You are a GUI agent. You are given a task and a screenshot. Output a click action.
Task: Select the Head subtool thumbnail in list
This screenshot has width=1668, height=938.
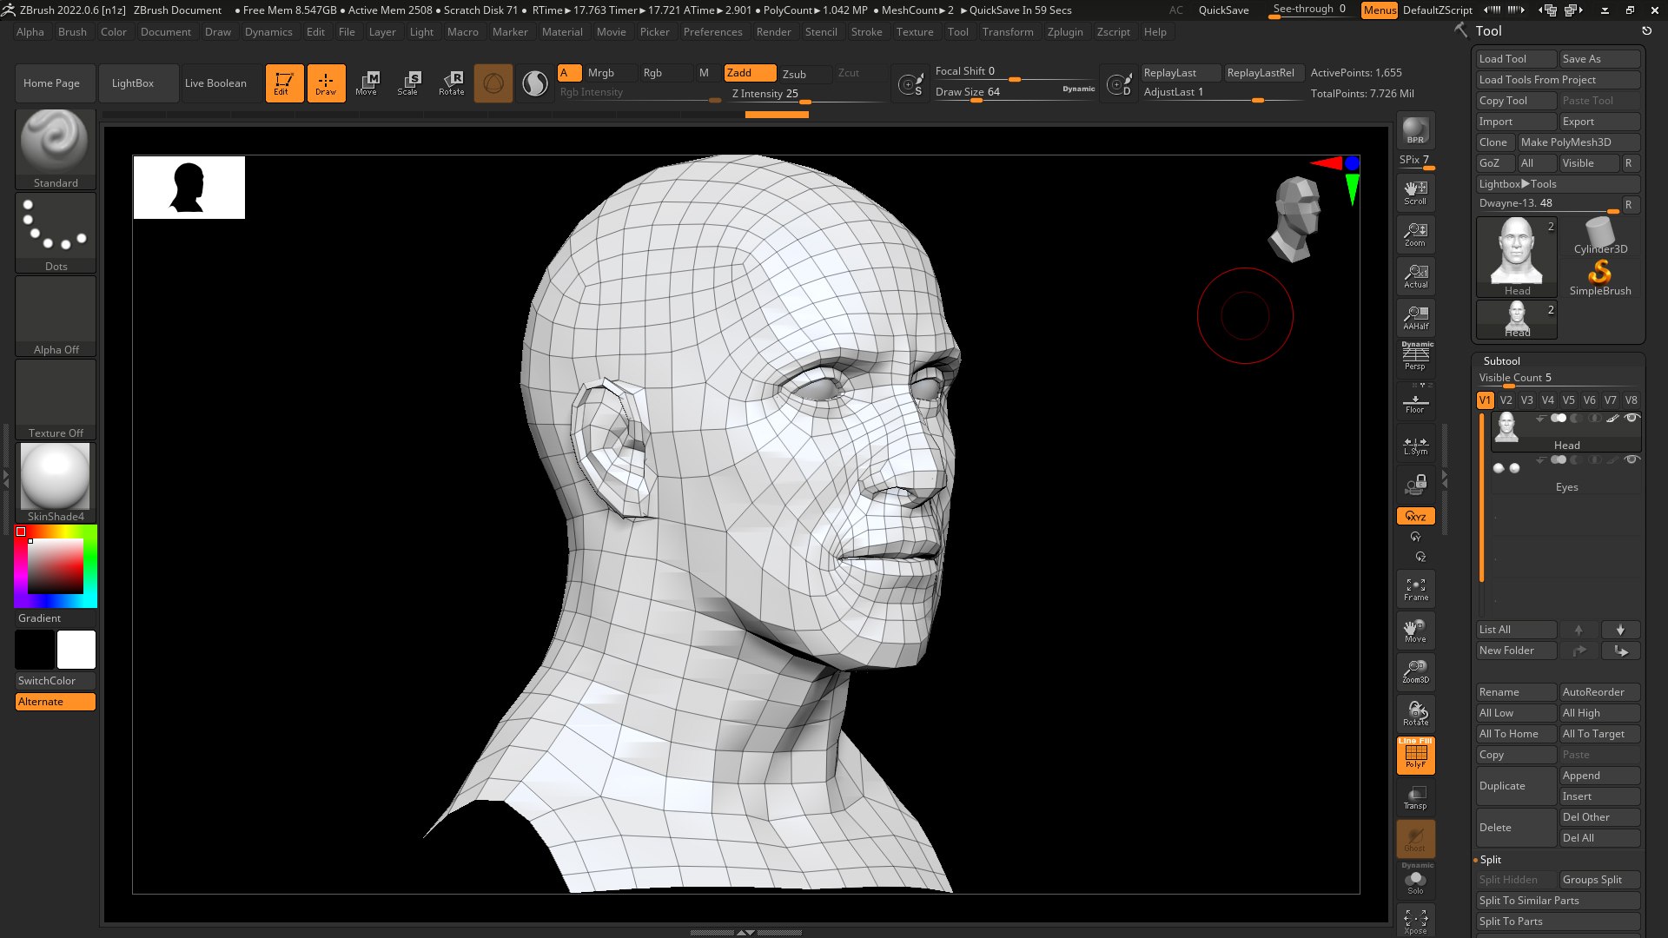[1506, 427]
